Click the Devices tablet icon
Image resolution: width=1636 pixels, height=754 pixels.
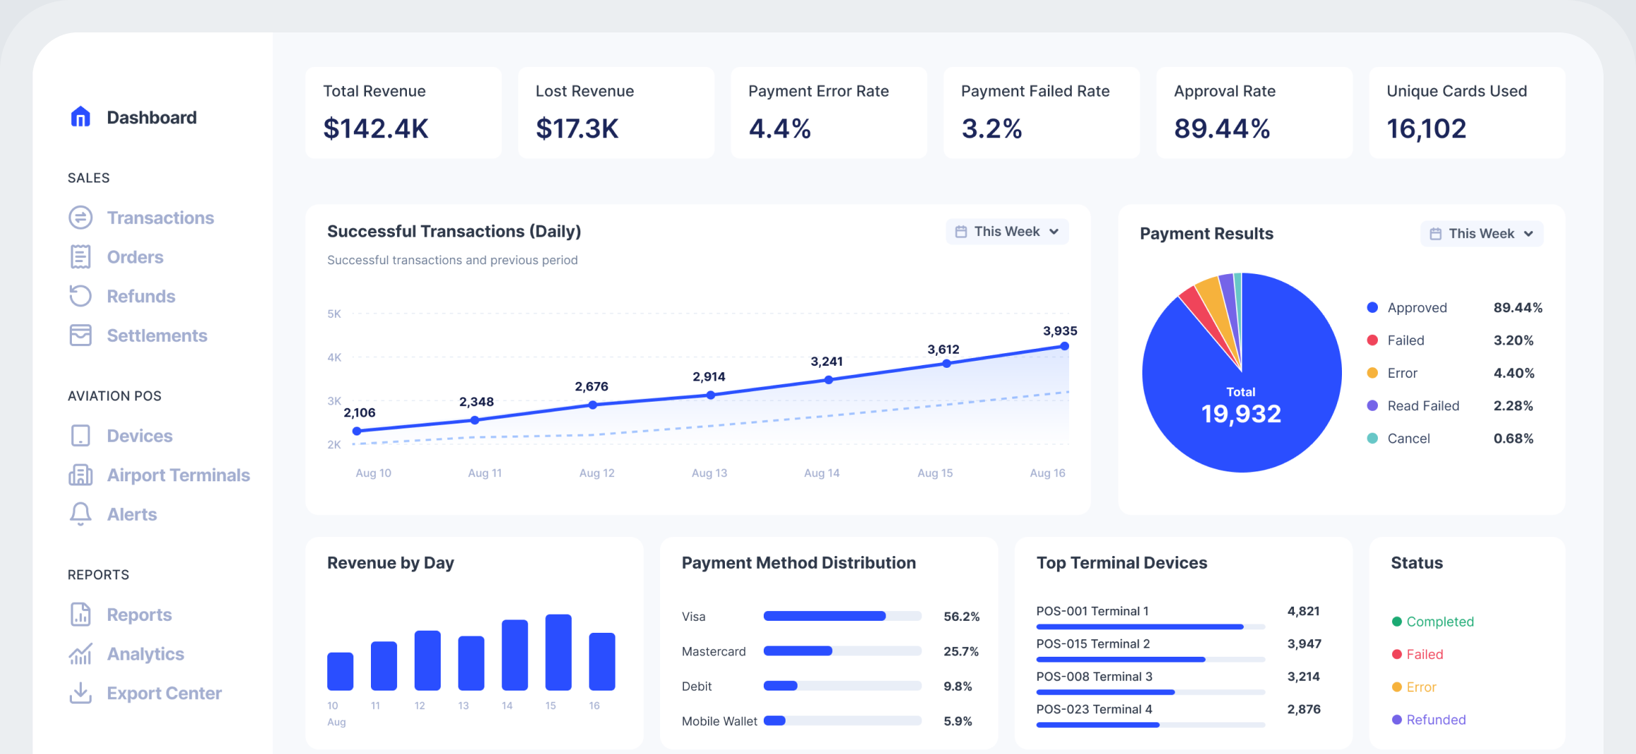(x=80, y=435)
